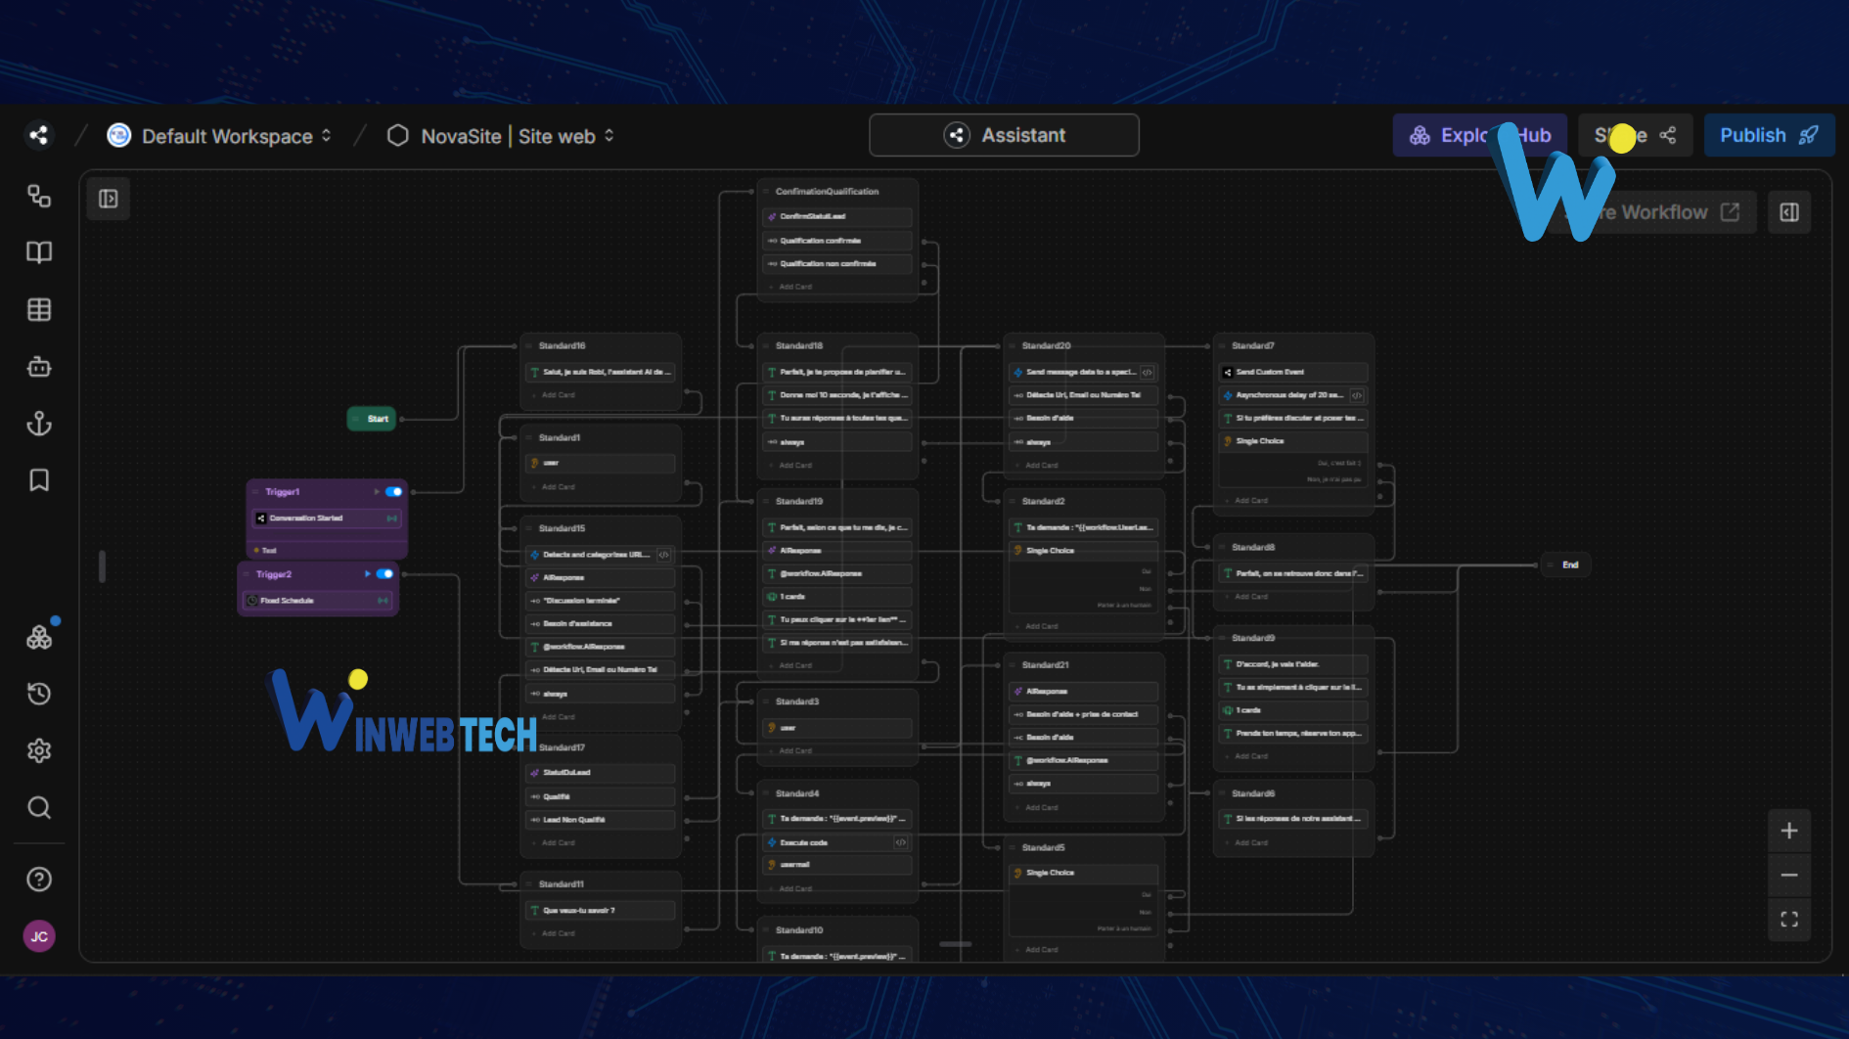Open the Agents robot icon
The image size is (1849, 1039).
click(x=39, y=367)
